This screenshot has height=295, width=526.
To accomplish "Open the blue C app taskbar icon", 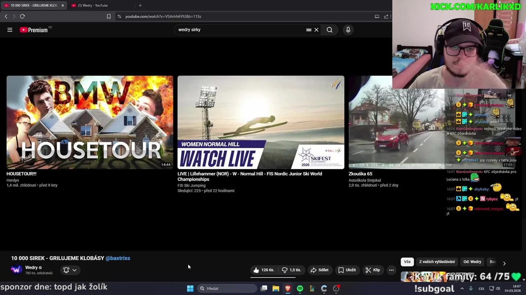I will (x=324, y=288).
